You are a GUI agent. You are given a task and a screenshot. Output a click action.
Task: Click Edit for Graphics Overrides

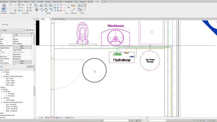point(22,46)
